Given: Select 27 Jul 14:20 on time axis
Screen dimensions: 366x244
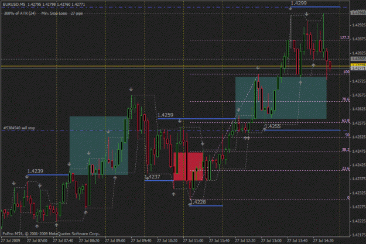Looking at the screenshot, I should [323, 240].
